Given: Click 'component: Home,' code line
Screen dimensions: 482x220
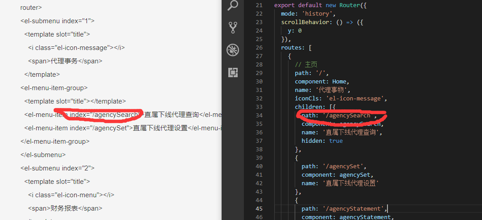Looking at the screenshot, I should point(322,82).
